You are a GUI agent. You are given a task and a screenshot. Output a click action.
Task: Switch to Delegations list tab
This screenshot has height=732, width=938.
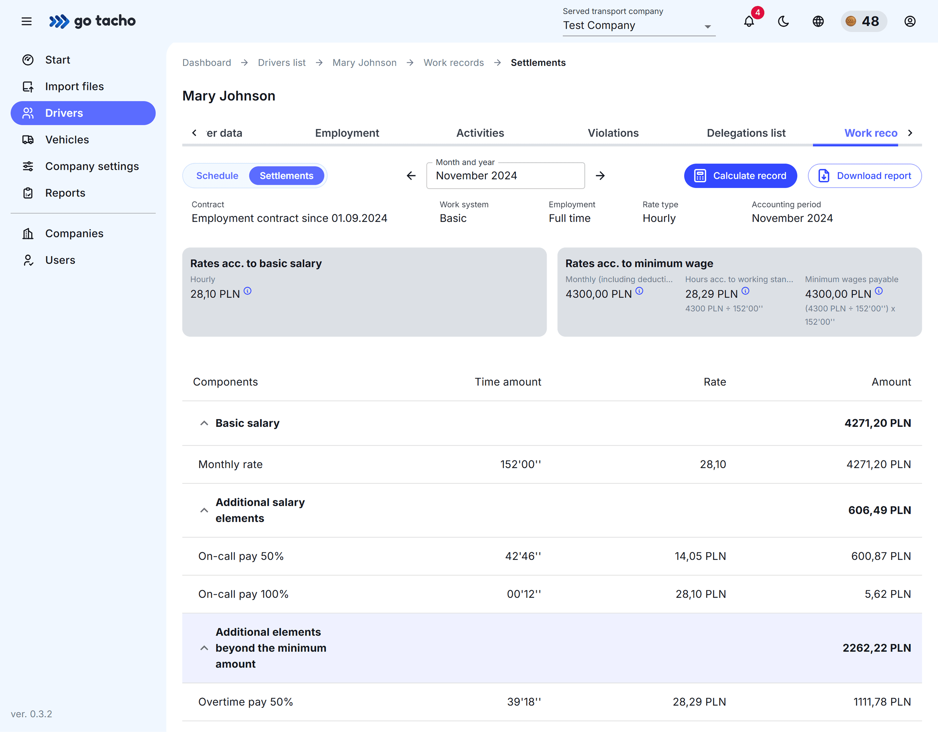[746, 133]
